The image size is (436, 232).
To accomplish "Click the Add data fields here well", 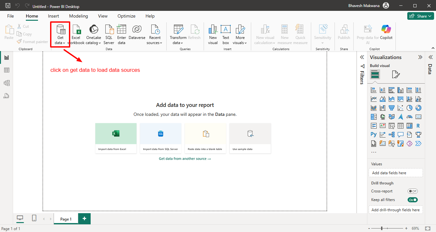I will pyautogui.click(x=396, y=173).
